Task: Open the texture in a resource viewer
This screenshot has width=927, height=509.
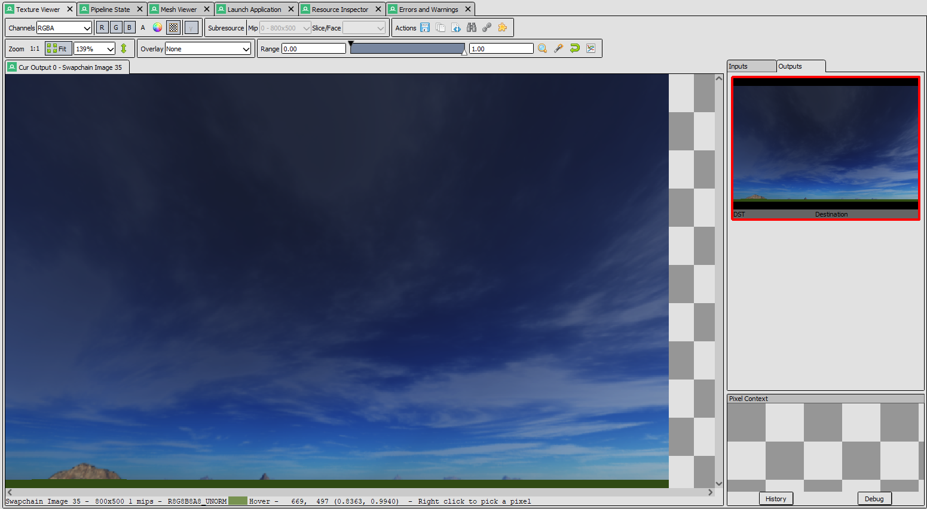Action: click(x=487, y=27)
